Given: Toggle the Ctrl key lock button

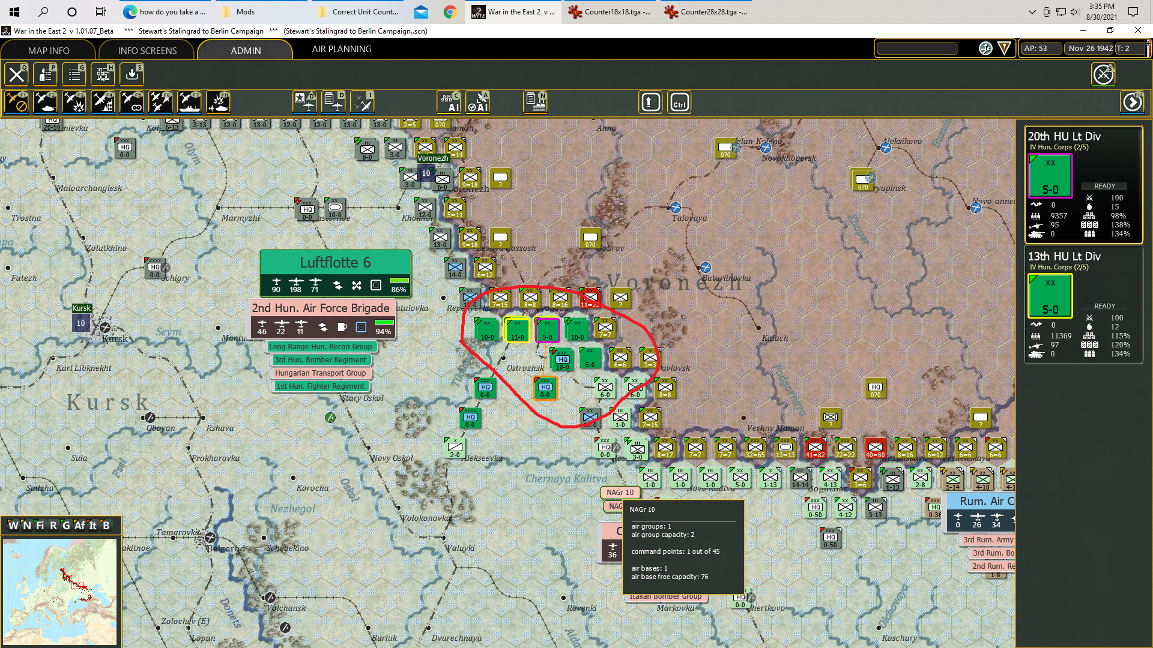Looking at the screenshot, I should tap(679, 102).
